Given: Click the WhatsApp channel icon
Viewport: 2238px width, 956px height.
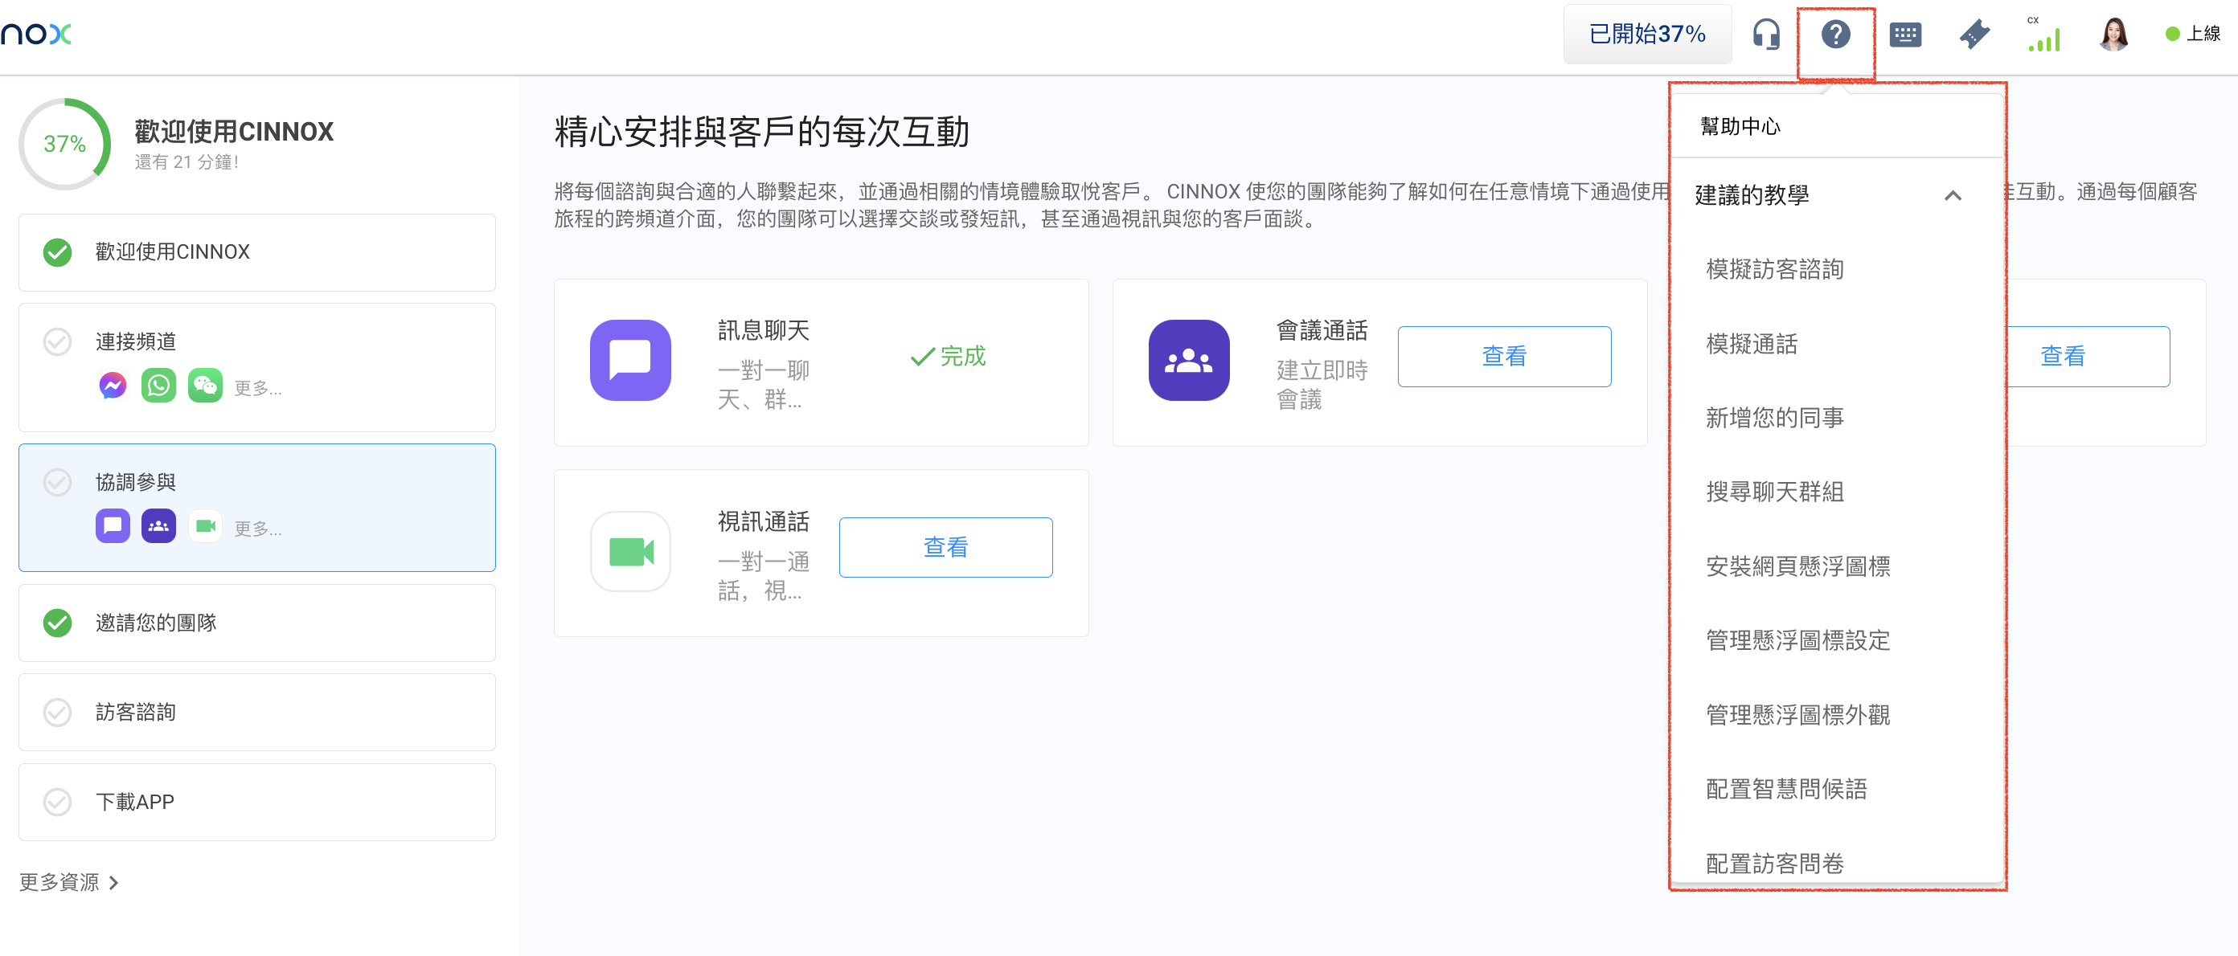Looking at the screenshot, I should (x=158, y=386).
